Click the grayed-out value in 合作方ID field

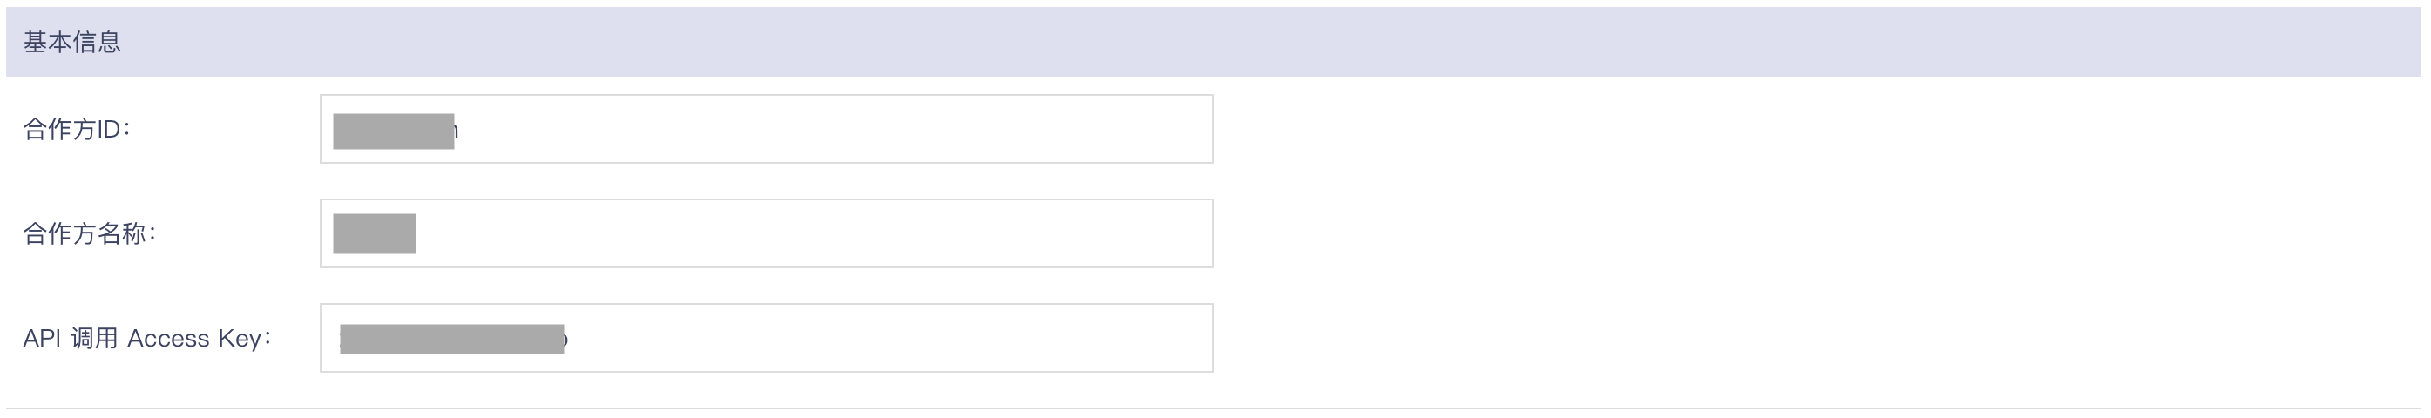394,131
